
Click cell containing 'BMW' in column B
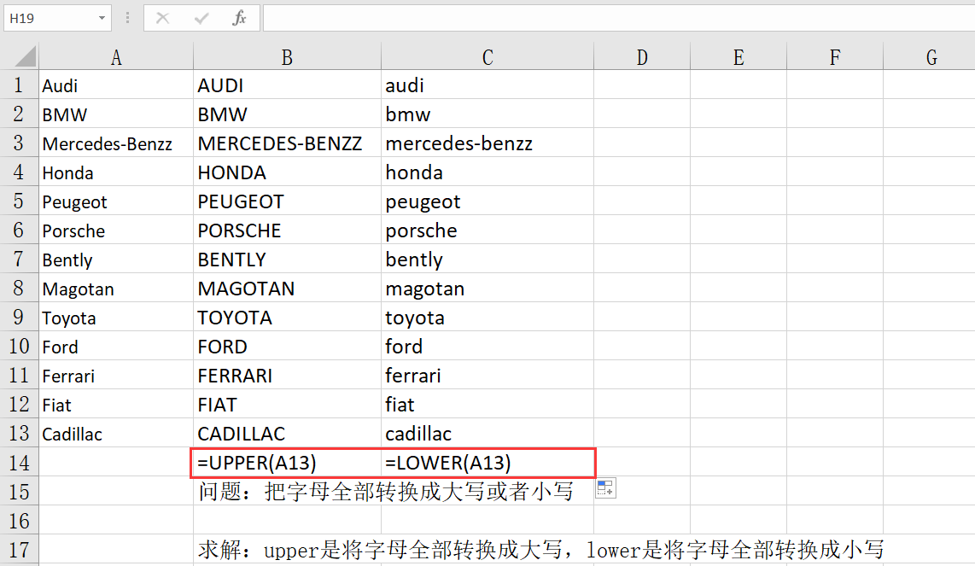coord(287,114)
